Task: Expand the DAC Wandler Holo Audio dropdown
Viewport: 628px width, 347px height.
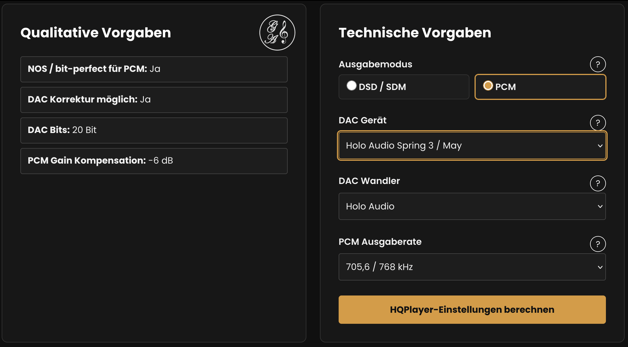Action: [x=472, y=206]
